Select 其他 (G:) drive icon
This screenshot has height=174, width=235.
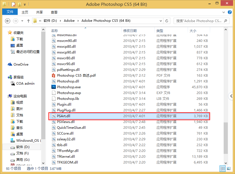pos(13,160)
